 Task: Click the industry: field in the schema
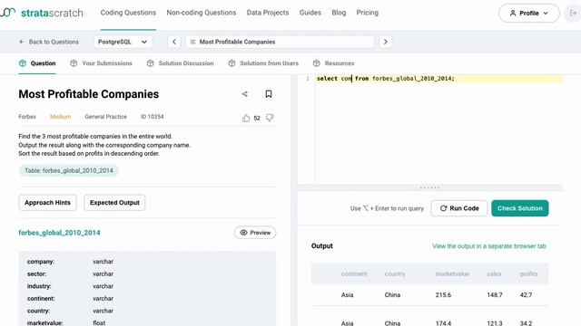pos(39,286)
